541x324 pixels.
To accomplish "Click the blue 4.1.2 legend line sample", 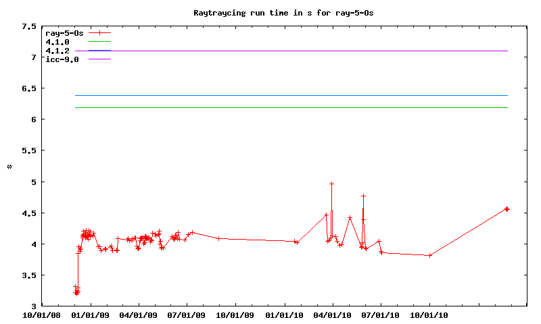I will [99, 51].
